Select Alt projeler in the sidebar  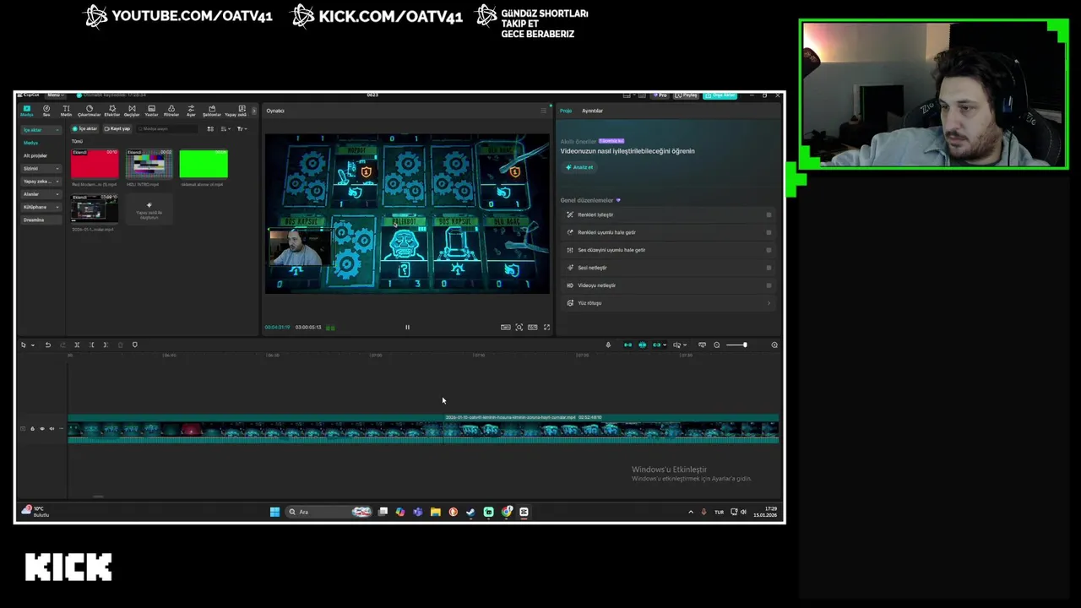coord(35,155)
